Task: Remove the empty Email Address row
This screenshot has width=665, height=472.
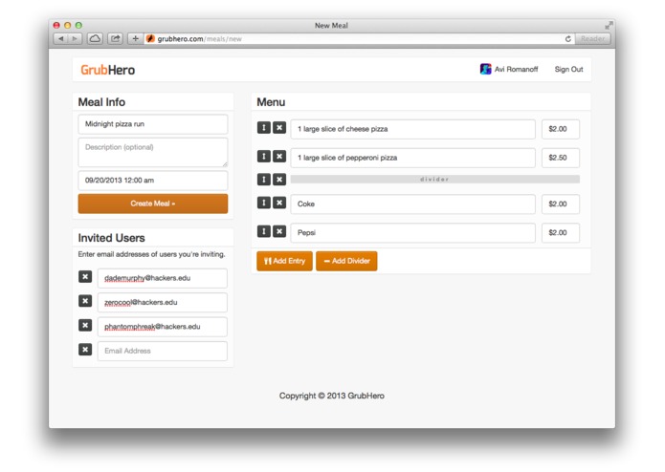Action: [x=85, y=350]
